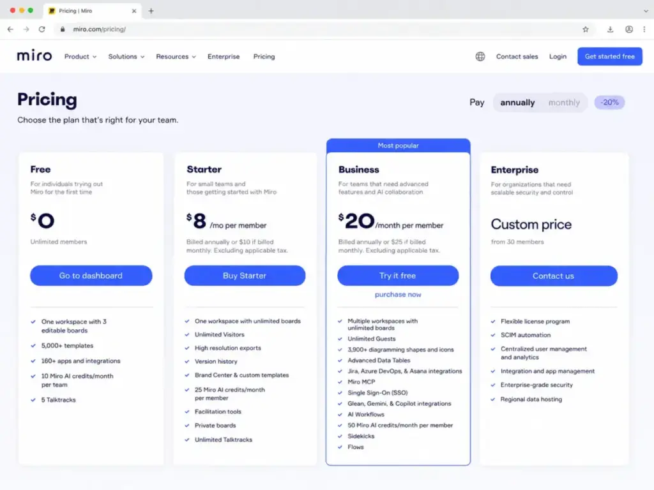Click "Unlimited Guests" feature text
The image size is (654, 490).
371,339
